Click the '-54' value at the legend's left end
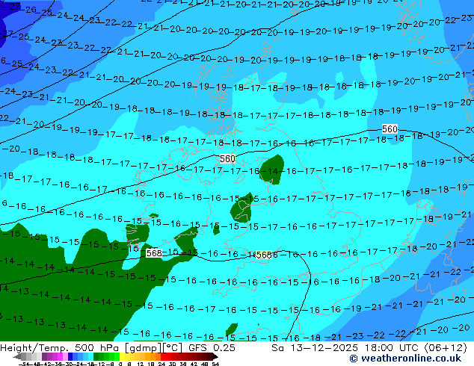 pyautogui.click(x=24, y=365)
